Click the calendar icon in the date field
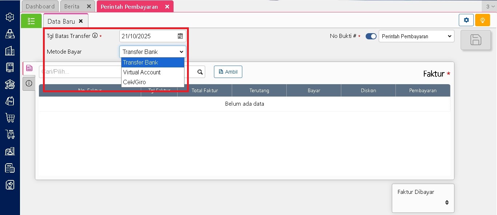The width and height of the screenshot is (497, 215). (x=180, y=36)
